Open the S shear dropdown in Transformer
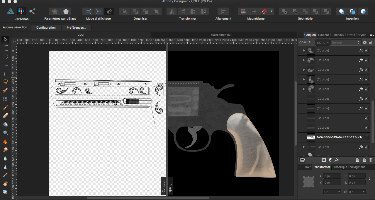 point(364,192)
